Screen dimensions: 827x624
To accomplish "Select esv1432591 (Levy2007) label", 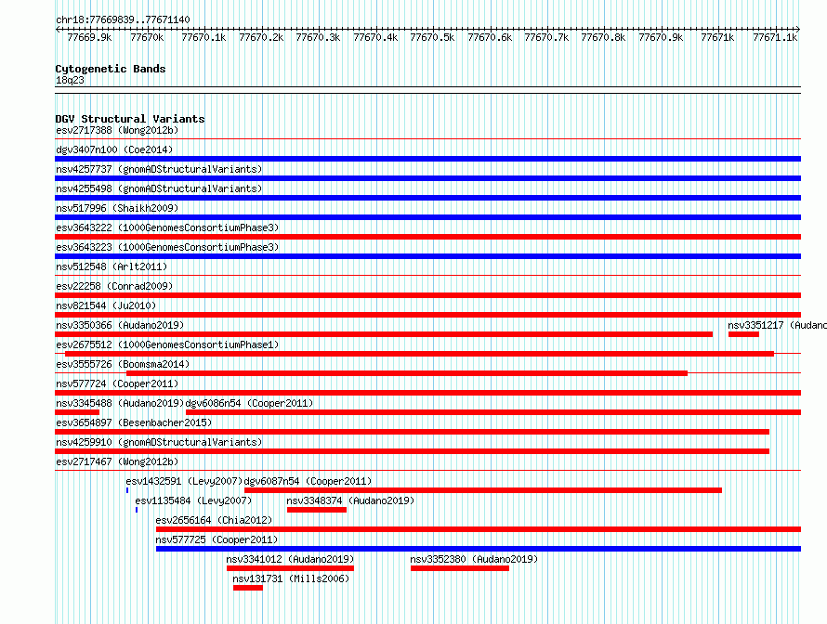I will pyautogui.click(x=184, y=481).
